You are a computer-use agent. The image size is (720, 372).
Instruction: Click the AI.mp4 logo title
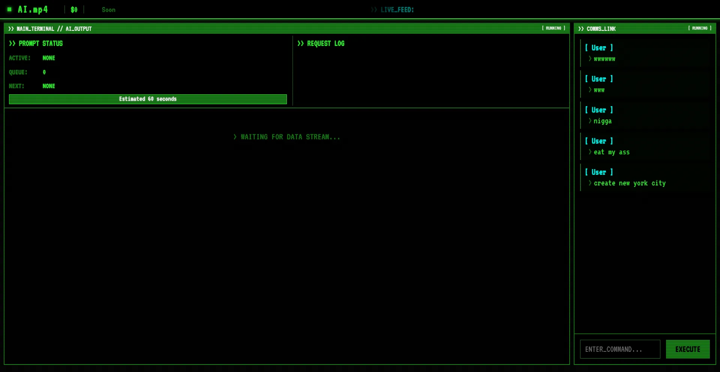[x=33, y=10]
